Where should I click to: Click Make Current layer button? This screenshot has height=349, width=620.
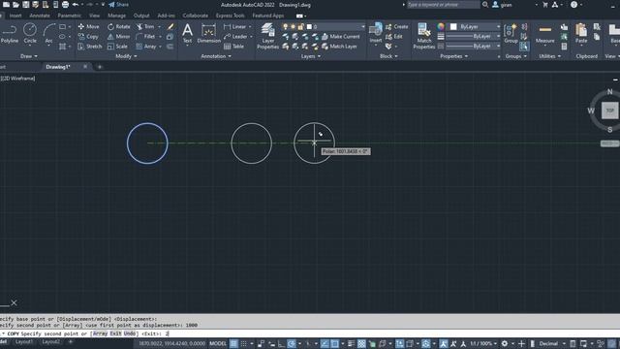point(340,37)
